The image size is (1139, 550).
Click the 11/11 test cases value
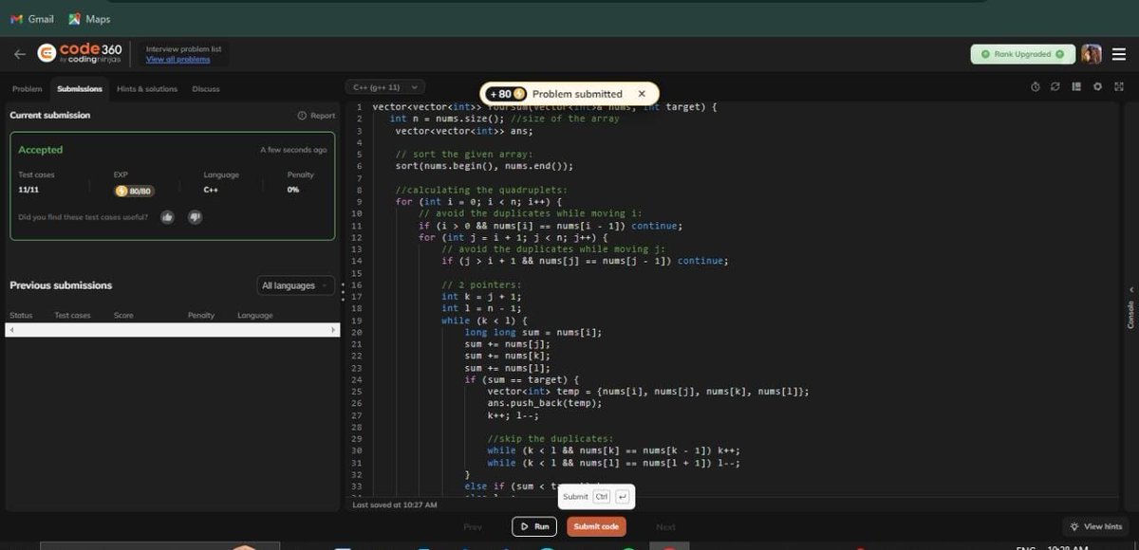point(28,190)
